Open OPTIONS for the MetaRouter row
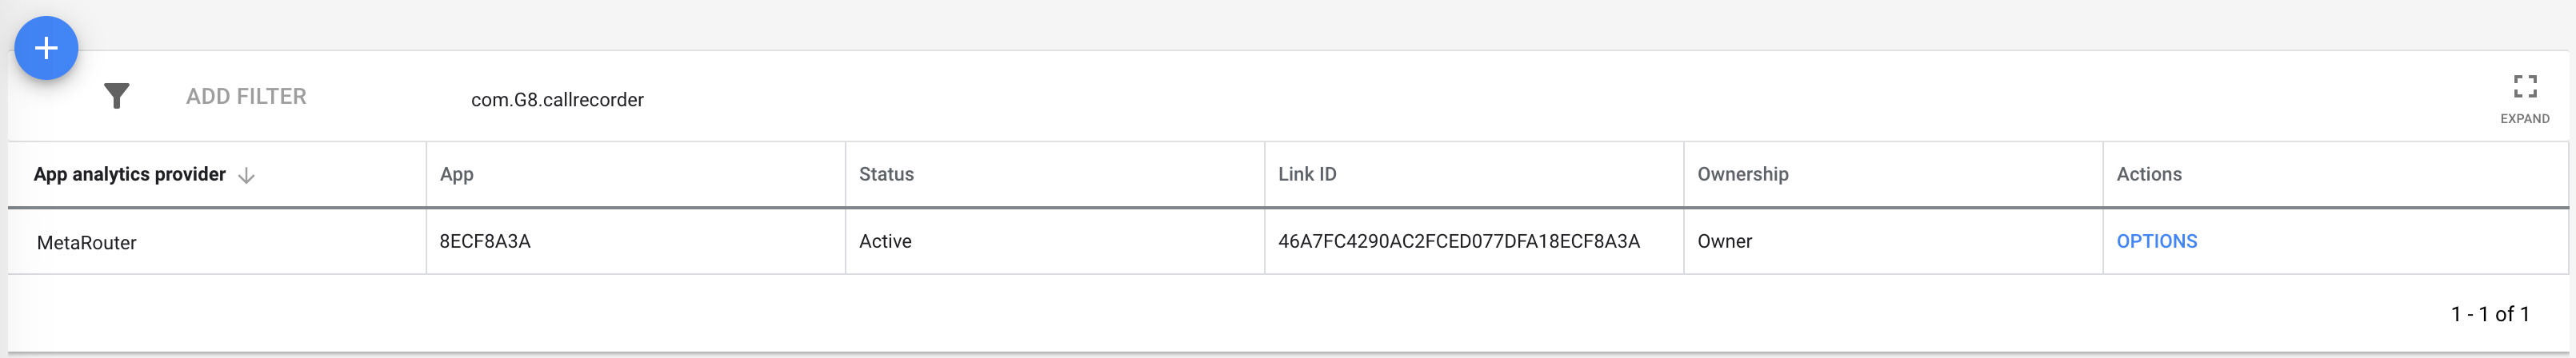 tap(2156, 241)
